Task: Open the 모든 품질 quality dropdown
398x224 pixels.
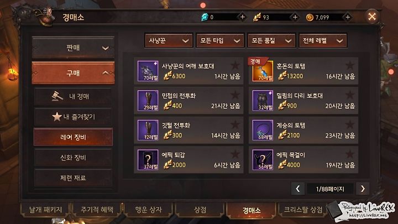Action: coord(271,40)
